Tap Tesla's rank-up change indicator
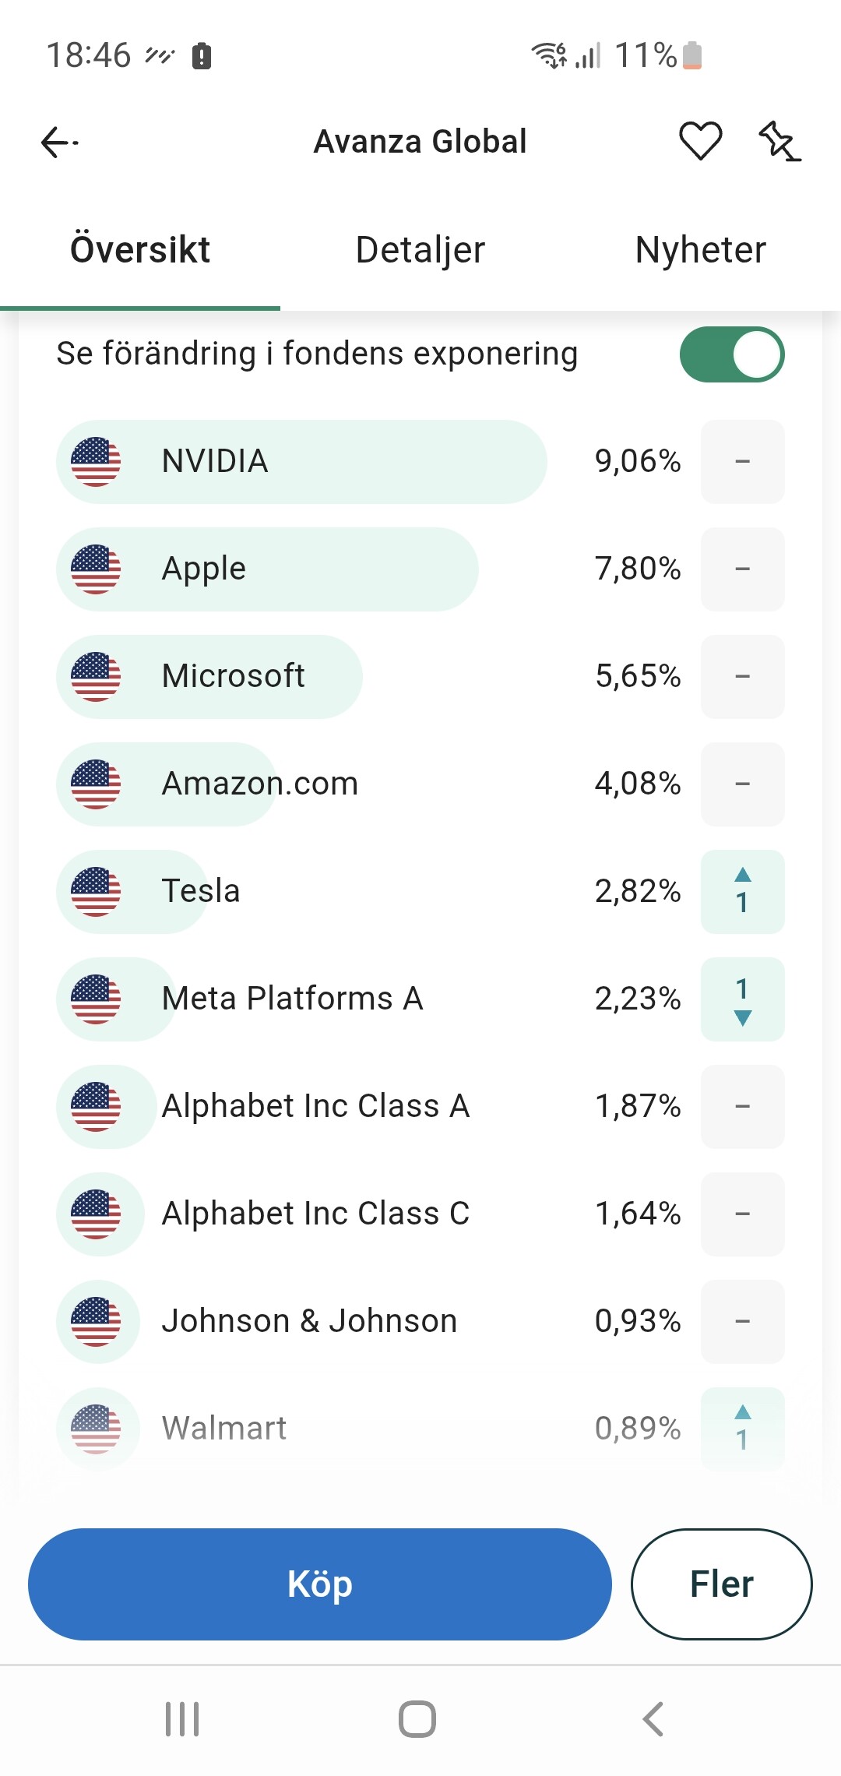 (742, 891)
